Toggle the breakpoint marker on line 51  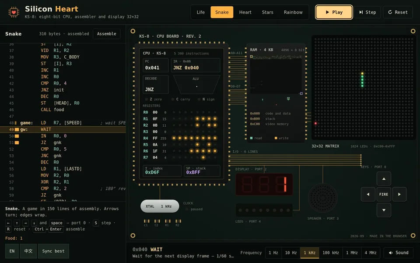pos(17,142)
